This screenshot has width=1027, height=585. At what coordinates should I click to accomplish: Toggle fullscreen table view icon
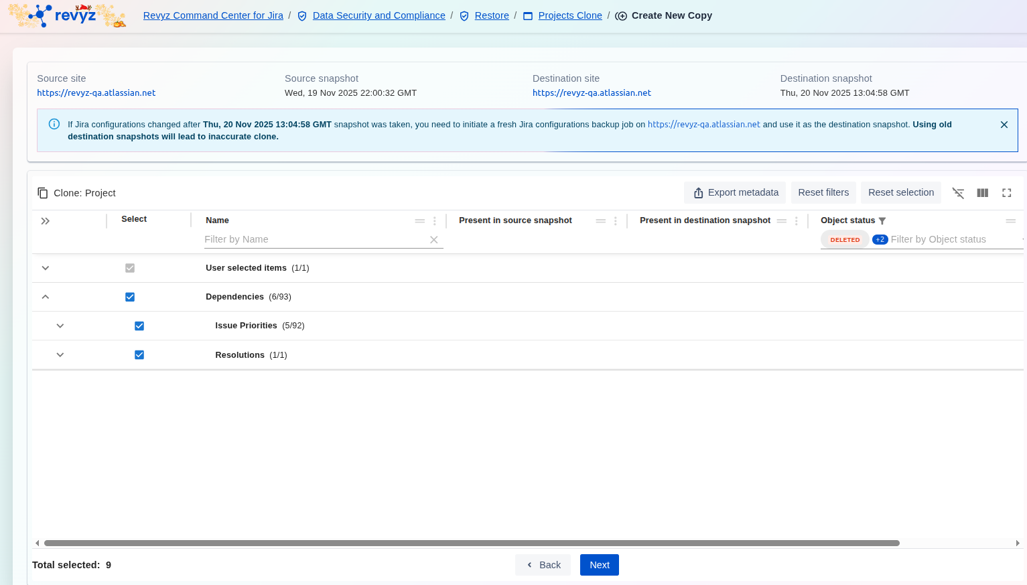click(x=1006, y=193)
